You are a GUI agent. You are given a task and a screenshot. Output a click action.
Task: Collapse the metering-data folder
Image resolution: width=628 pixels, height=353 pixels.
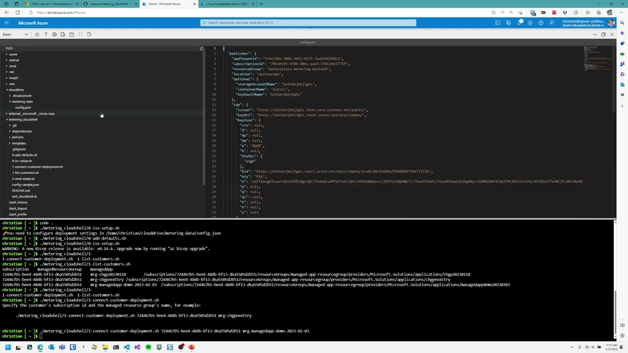point(22,101)
